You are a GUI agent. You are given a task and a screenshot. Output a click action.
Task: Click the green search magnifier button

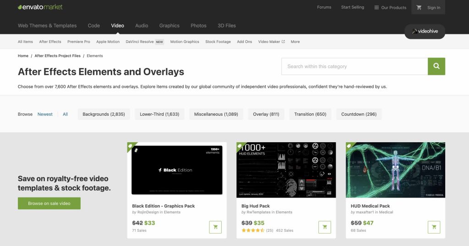pos(436,66)
